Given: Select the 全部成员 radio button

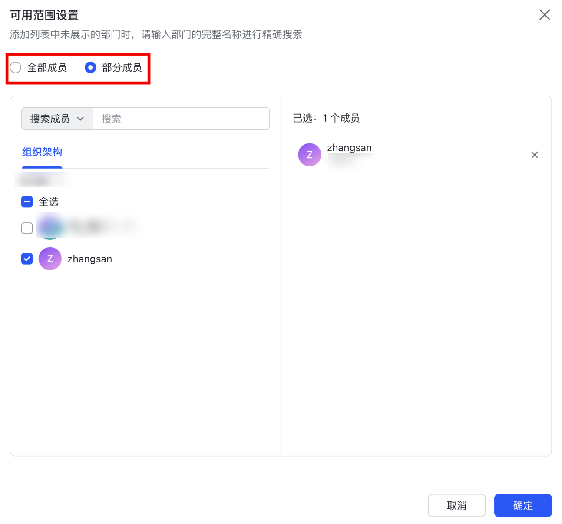Looking at the screenshot, I should [16, 68].
